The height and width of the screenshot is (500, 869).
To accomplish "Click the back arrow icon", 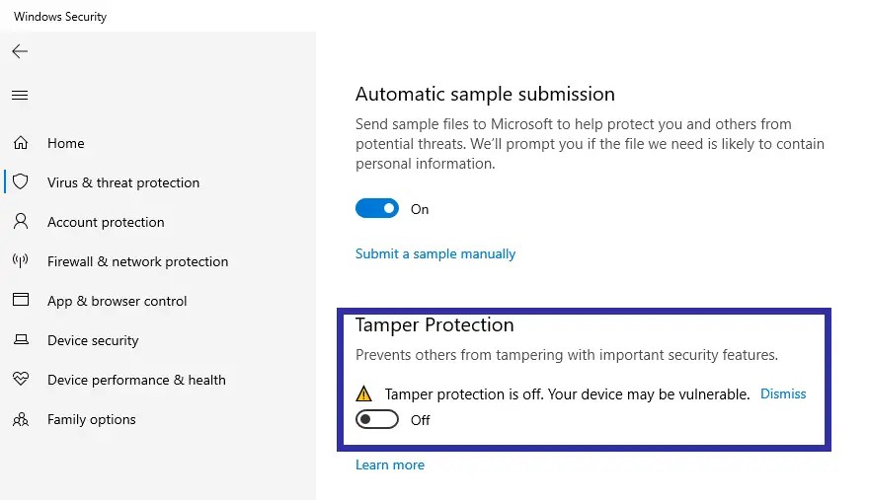I will pyautogui.click(x=20, y=51).
